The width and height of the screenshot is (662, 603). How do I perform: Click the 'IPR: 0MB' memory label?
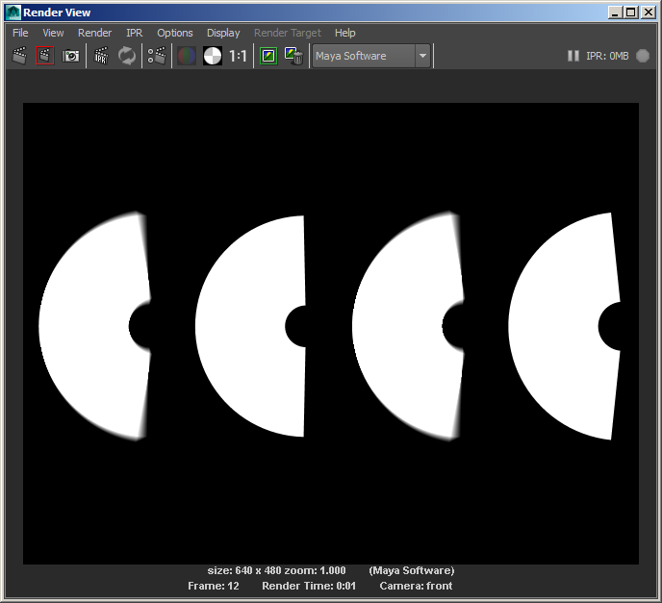[607, 56]
